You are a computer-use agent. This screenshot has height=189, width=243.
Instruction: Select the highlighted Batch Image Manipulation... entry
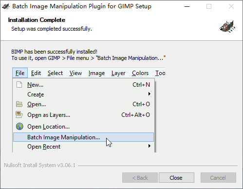coord(84,137)
